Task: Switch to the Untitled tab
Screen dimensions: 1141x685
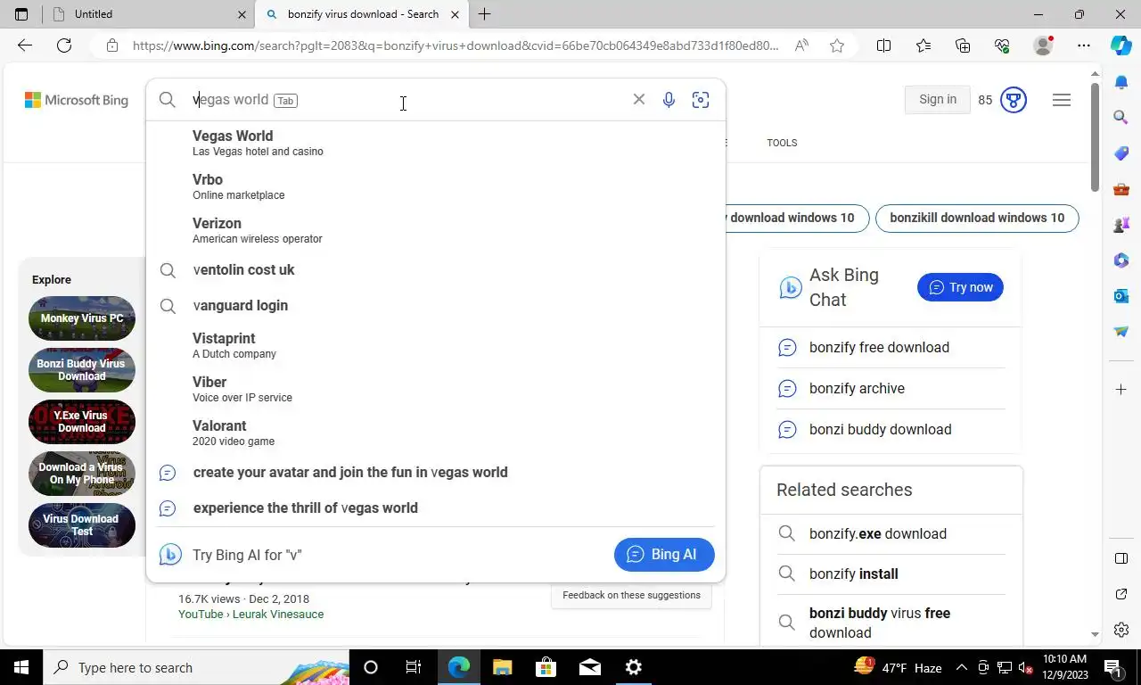Action: [x=149, y=14]
